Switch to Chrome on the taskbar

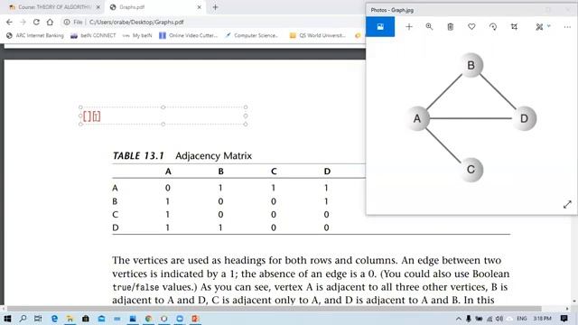[x=148, y=319]
